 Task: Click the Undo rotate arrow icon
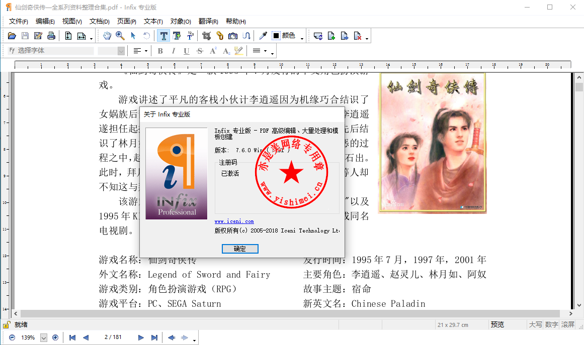point(147,36)
